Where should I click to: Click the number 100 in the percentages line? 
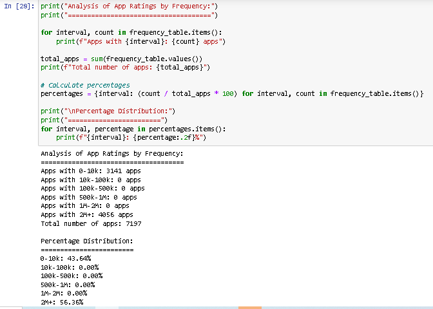point(228,93)
